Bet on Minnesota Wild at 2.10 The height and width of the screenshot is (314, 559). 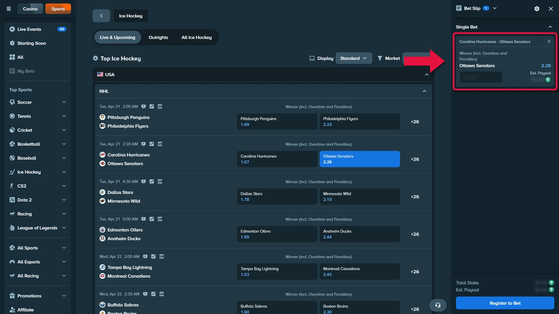click(360, 197)
